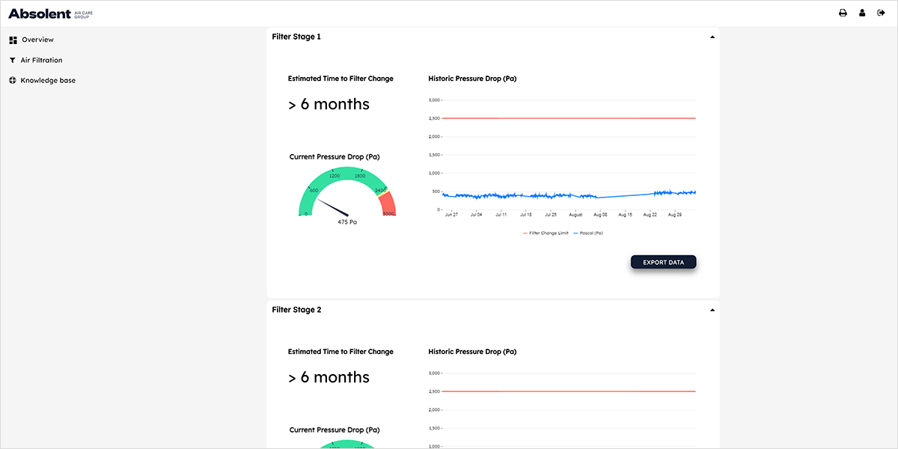Click the 'Jul 04' x-axis label
Screen dimensions: 898x449
point(477,215)
